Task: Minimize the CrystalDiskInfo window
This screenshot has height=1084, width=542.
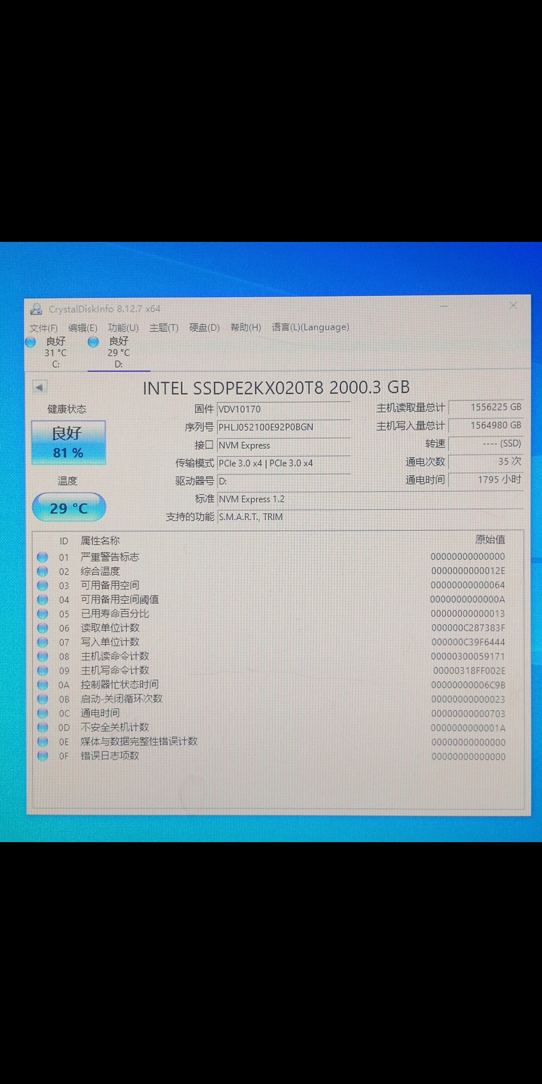Action: pyautogui.click(x=444, y=306)
